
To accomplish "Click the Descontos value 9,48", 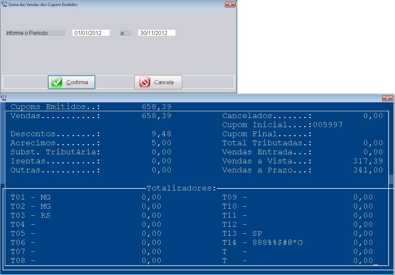I will click(162, 134).
